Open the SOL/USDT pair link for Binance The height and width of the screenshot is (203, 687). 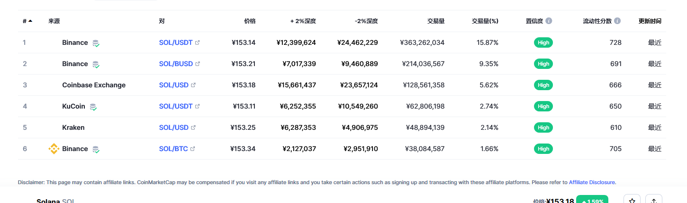coord(176,42)
